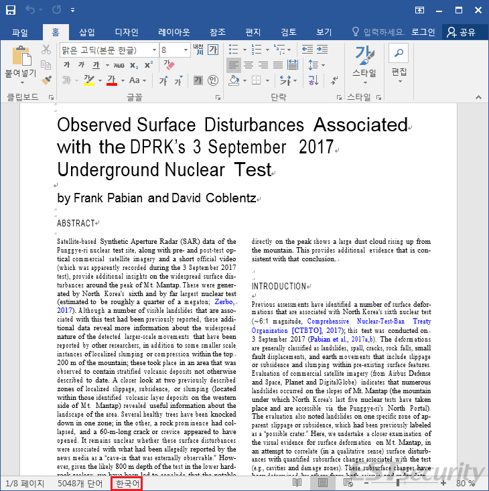Open line spacing options

316,65
